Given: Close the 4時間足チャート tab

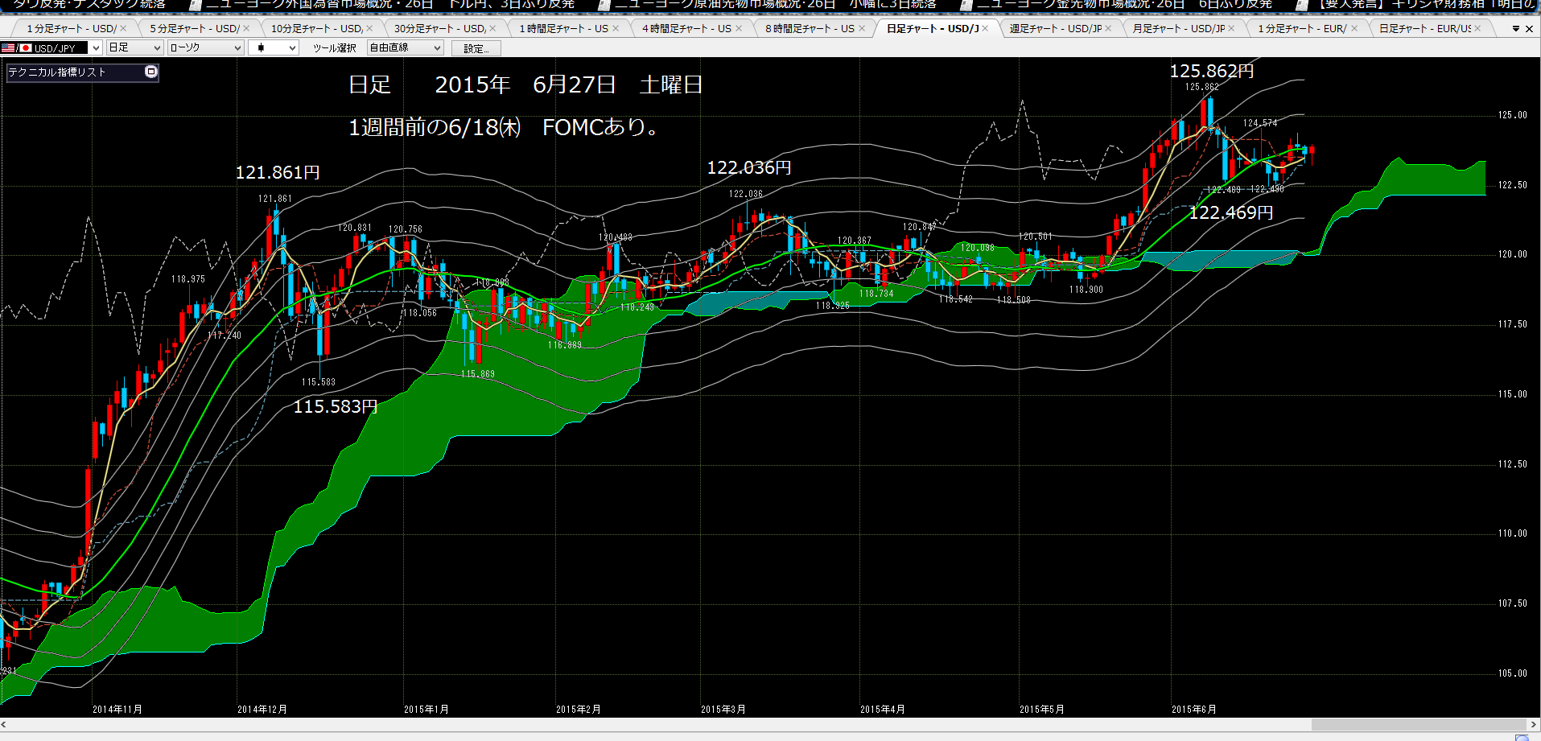Looking at the screenshot, I should click(739, 28).
